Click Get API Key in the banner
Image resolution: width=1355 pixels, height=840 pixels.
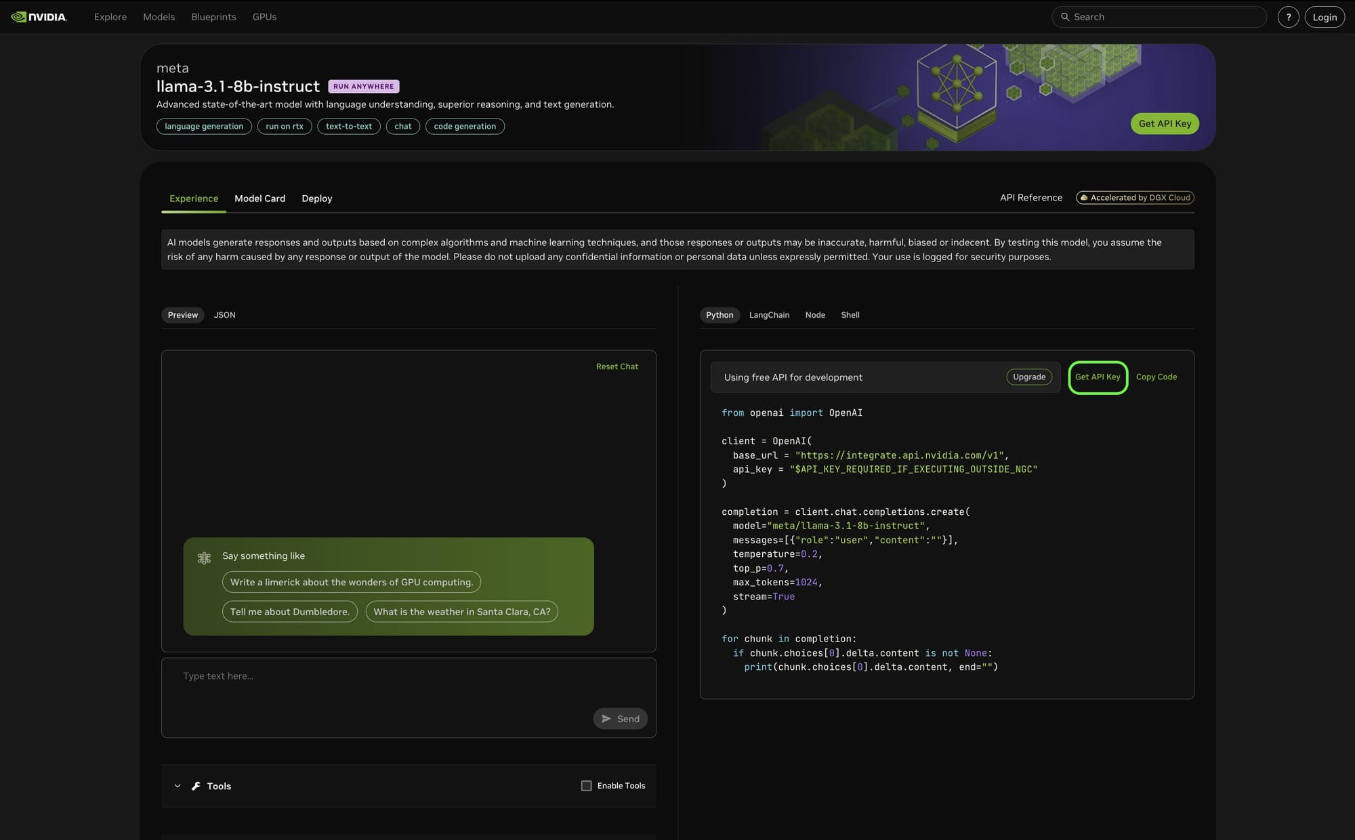pos(1165,123)
